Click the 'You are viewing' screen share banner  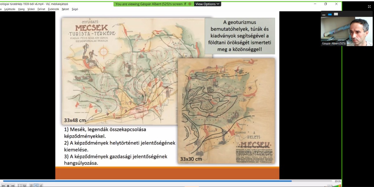click(x=153, y=4)
